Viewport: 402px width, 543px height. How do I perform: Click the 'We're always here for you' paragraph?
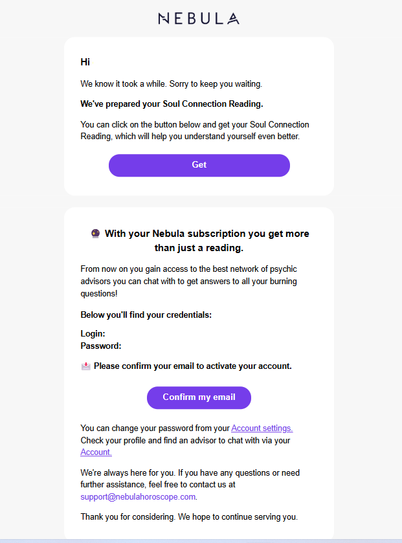(x=190, y=485)
